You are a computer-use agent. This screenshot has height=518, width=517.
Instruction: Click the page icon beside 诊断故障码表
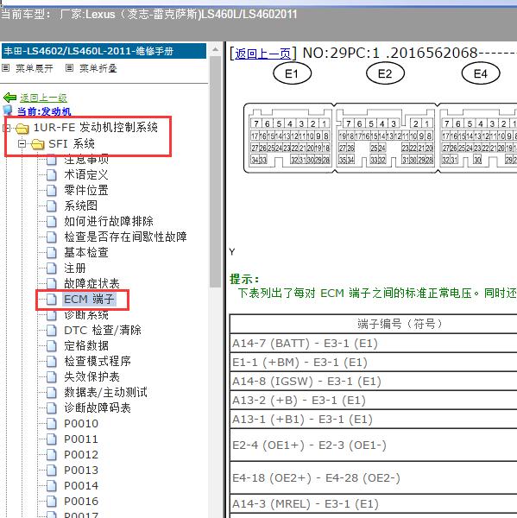coord(51,408)
